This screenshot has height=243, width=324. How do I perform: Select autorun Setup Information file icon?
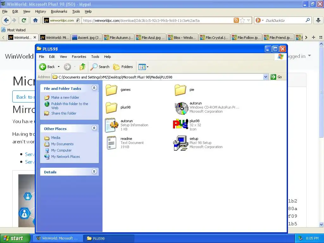(111, 125)
